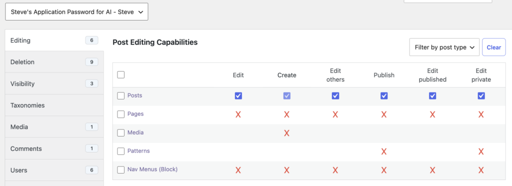Click the Edit private column header
This screenshot has height=186, width=512.
[x=481, y=75]
